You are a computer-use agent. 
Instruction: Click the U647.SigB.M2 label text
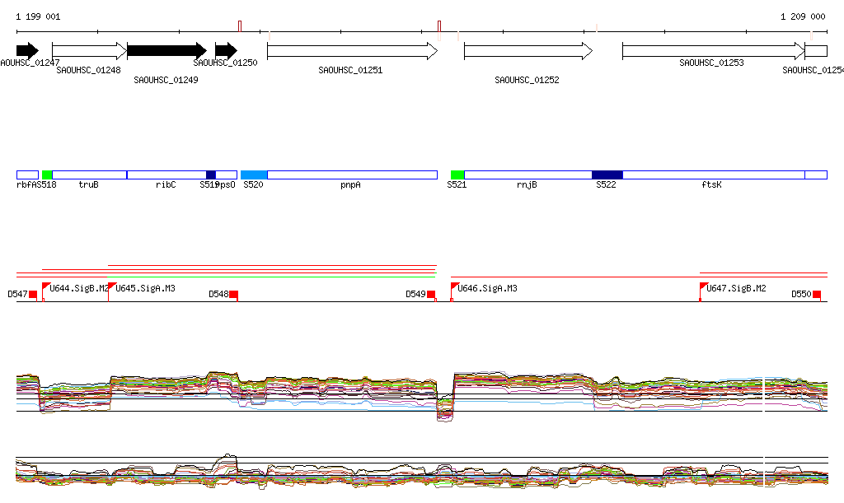click(x=736, y=288)
